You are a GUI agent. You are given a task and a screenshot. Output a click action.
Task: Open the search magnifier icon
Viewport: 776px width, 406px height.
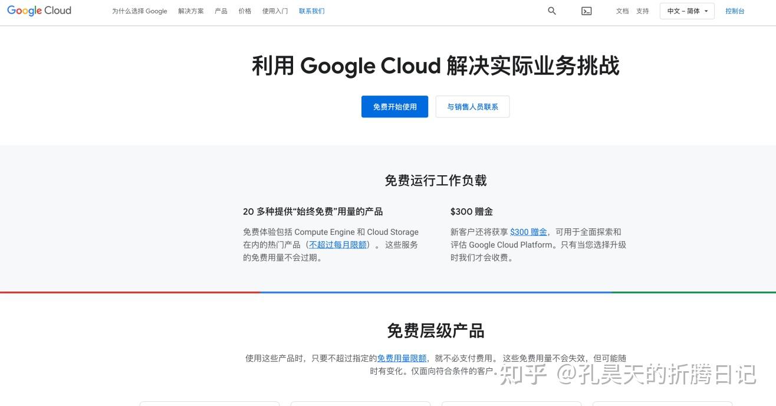[x=552, y=11]
